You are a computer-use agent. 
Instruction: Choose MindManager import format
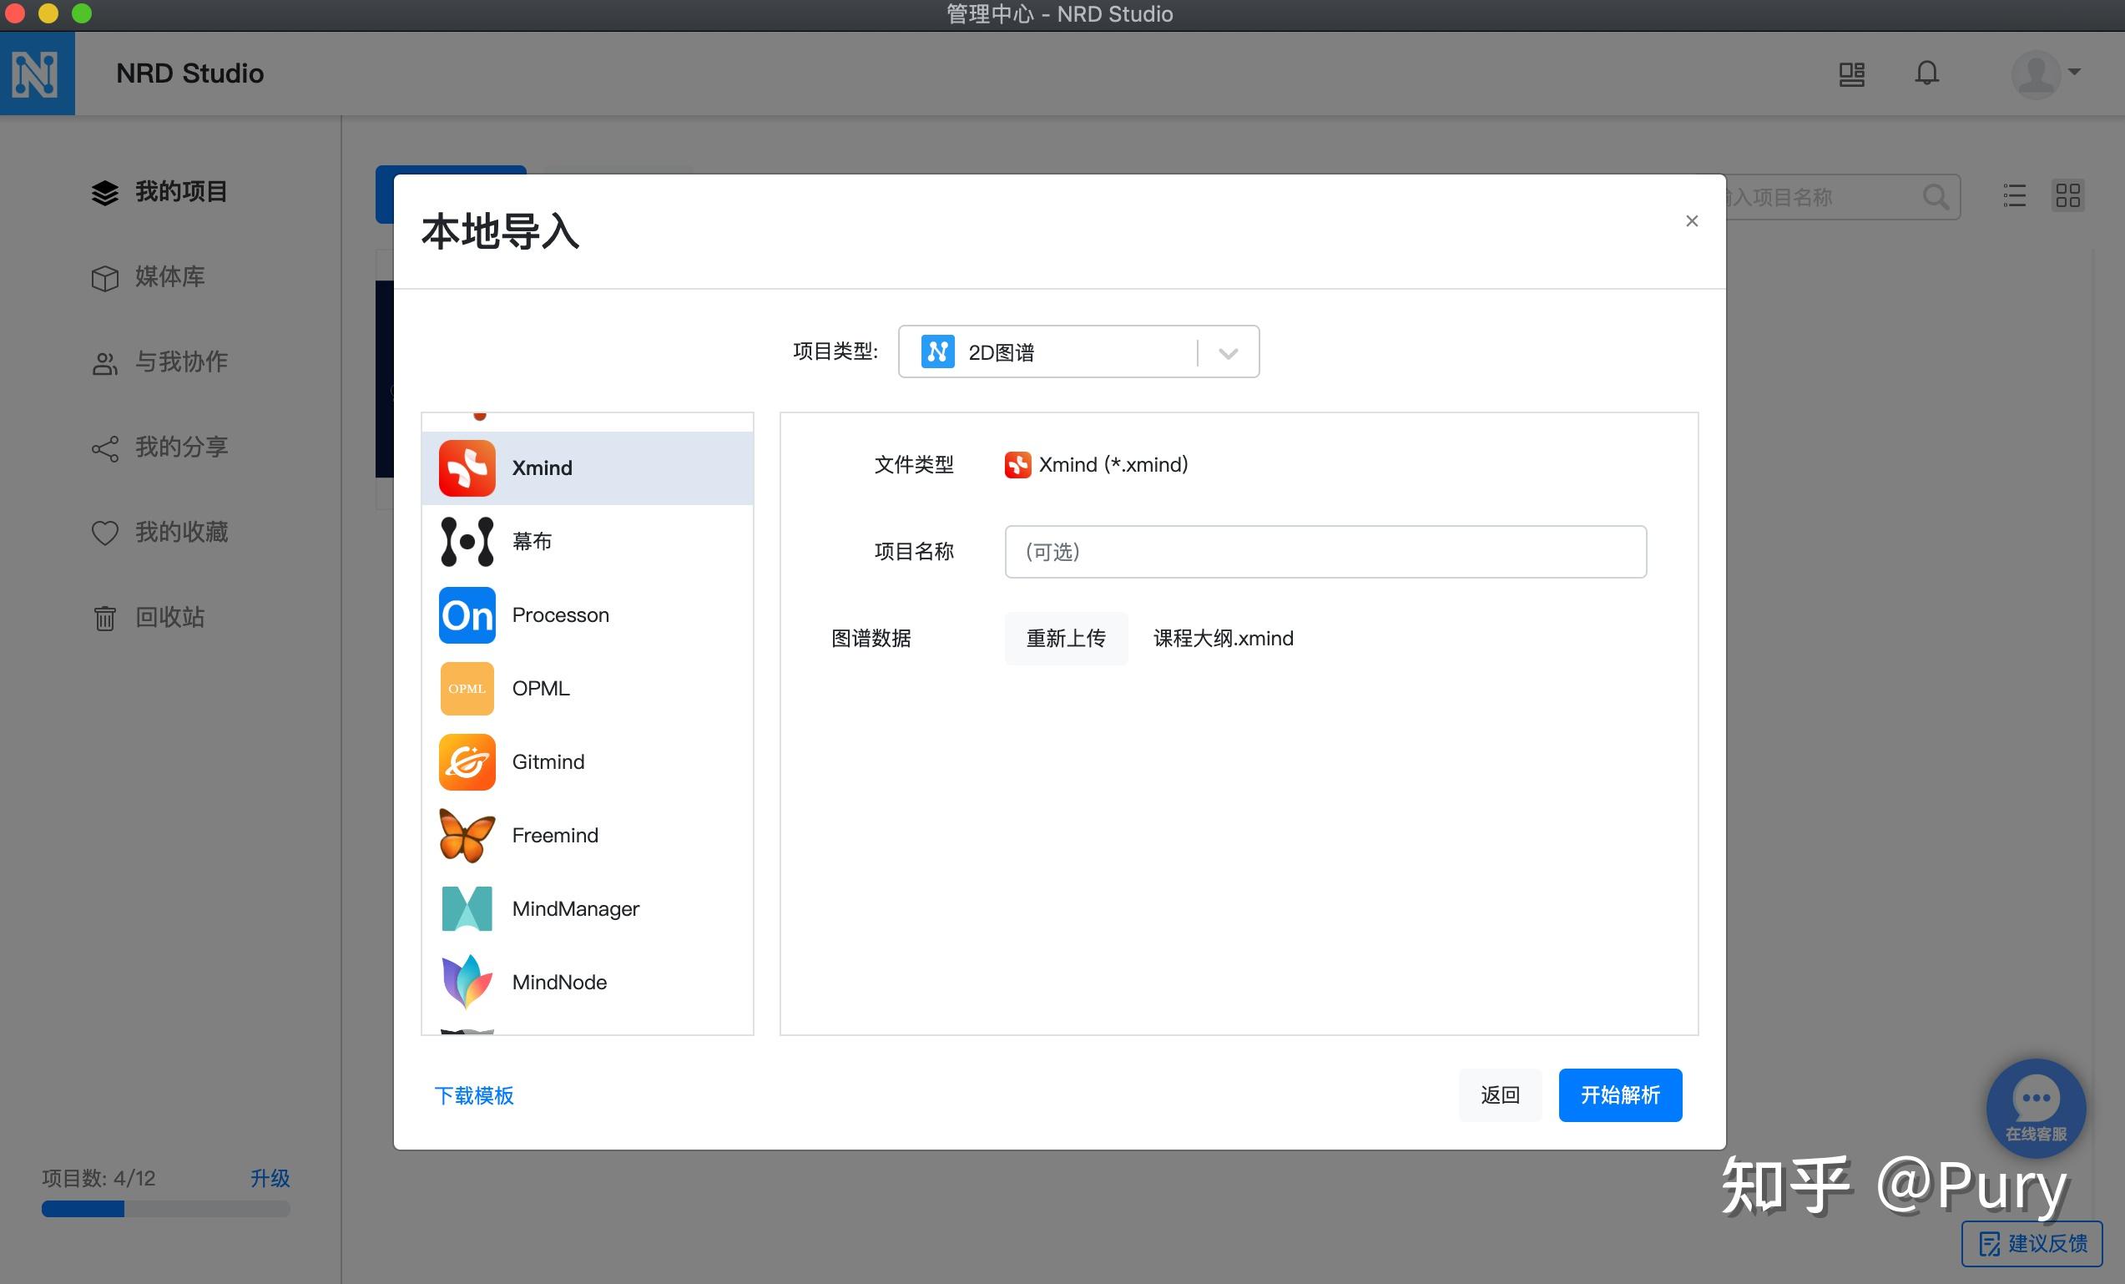click(588, 907)
